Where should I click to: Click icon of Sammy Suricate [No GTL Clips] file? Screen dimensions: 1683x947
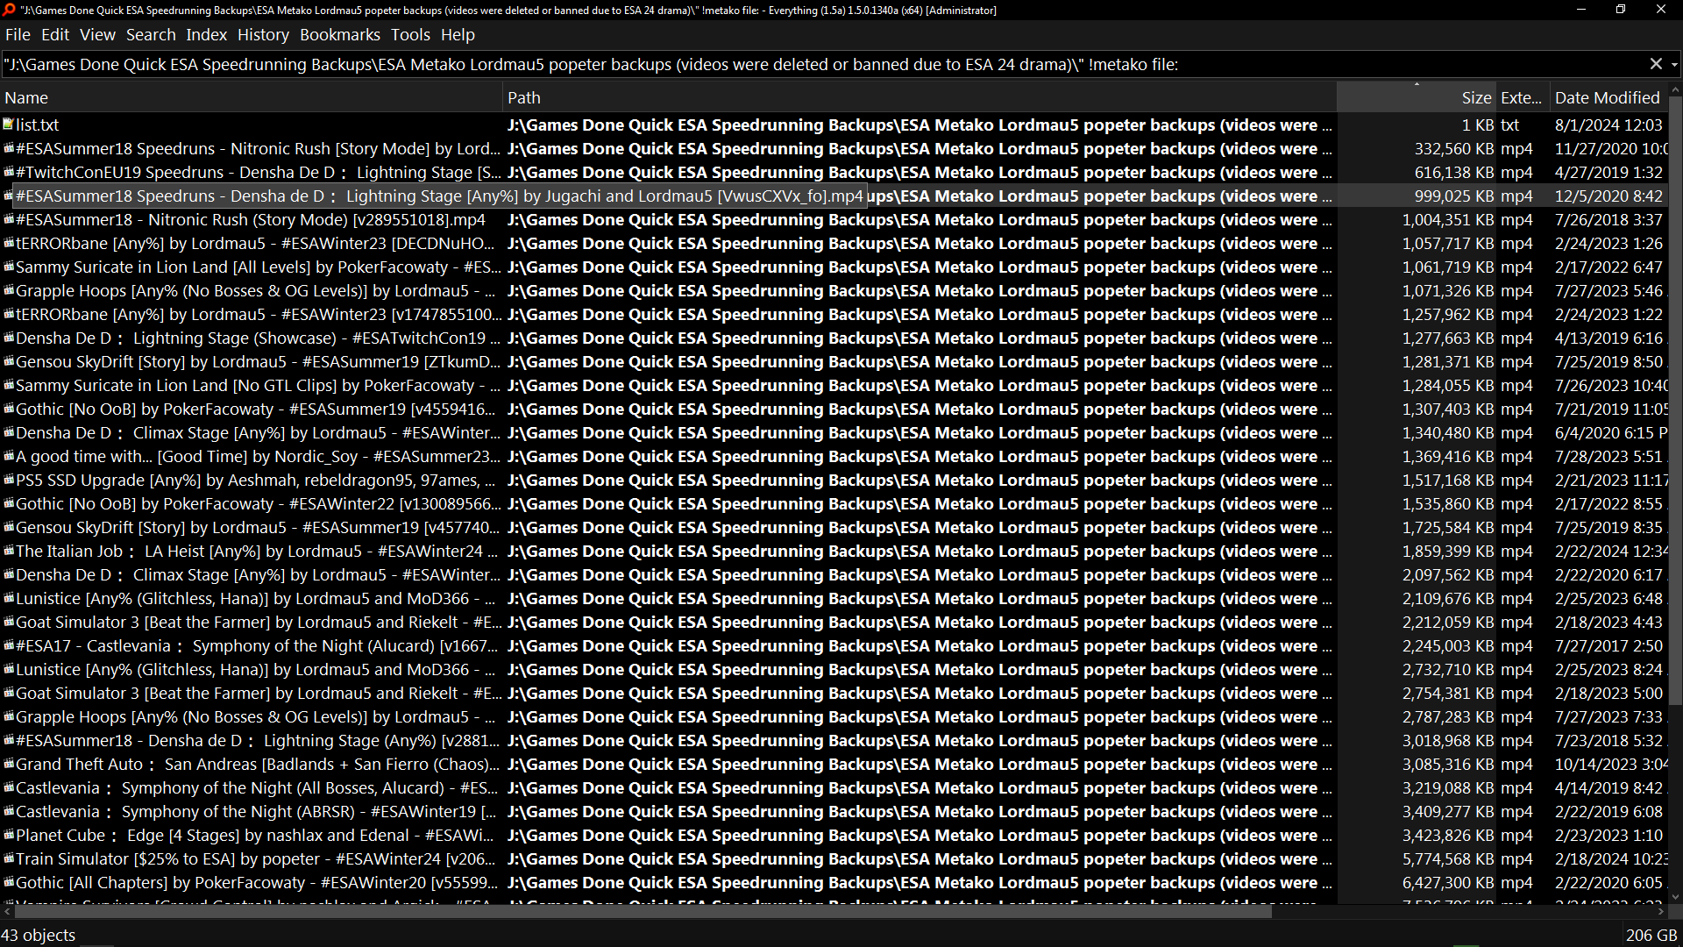pos(9,385)
